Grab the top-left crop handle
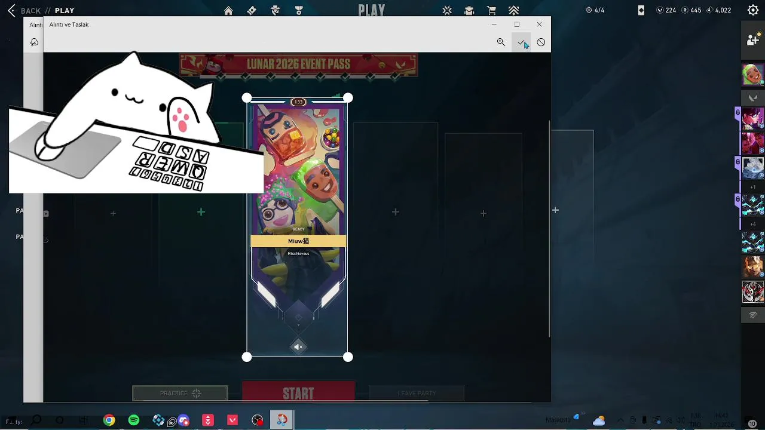765x430 pixels. 247,98
